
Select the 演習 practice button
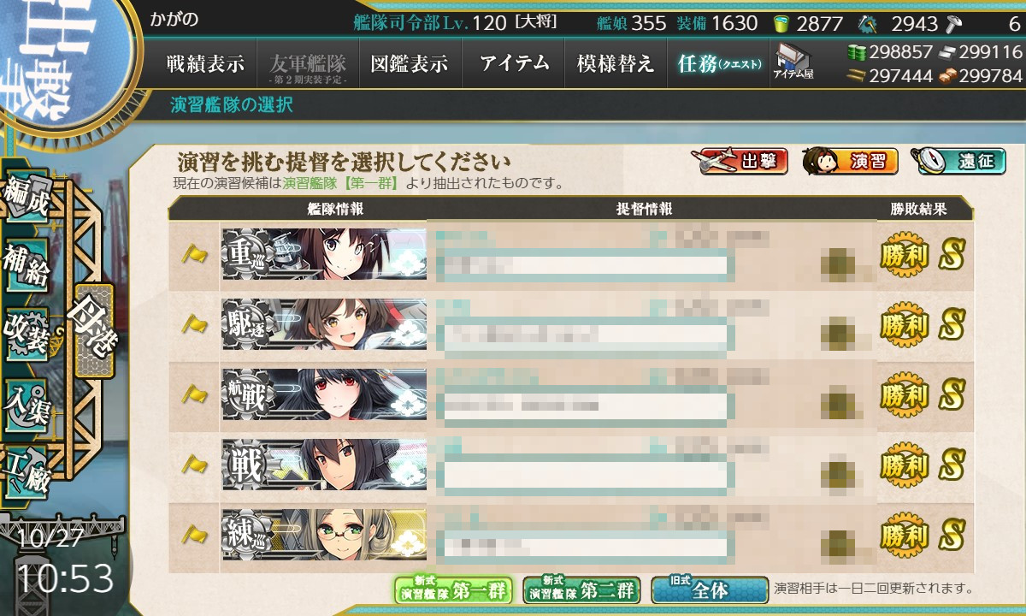tap(850, 161)
